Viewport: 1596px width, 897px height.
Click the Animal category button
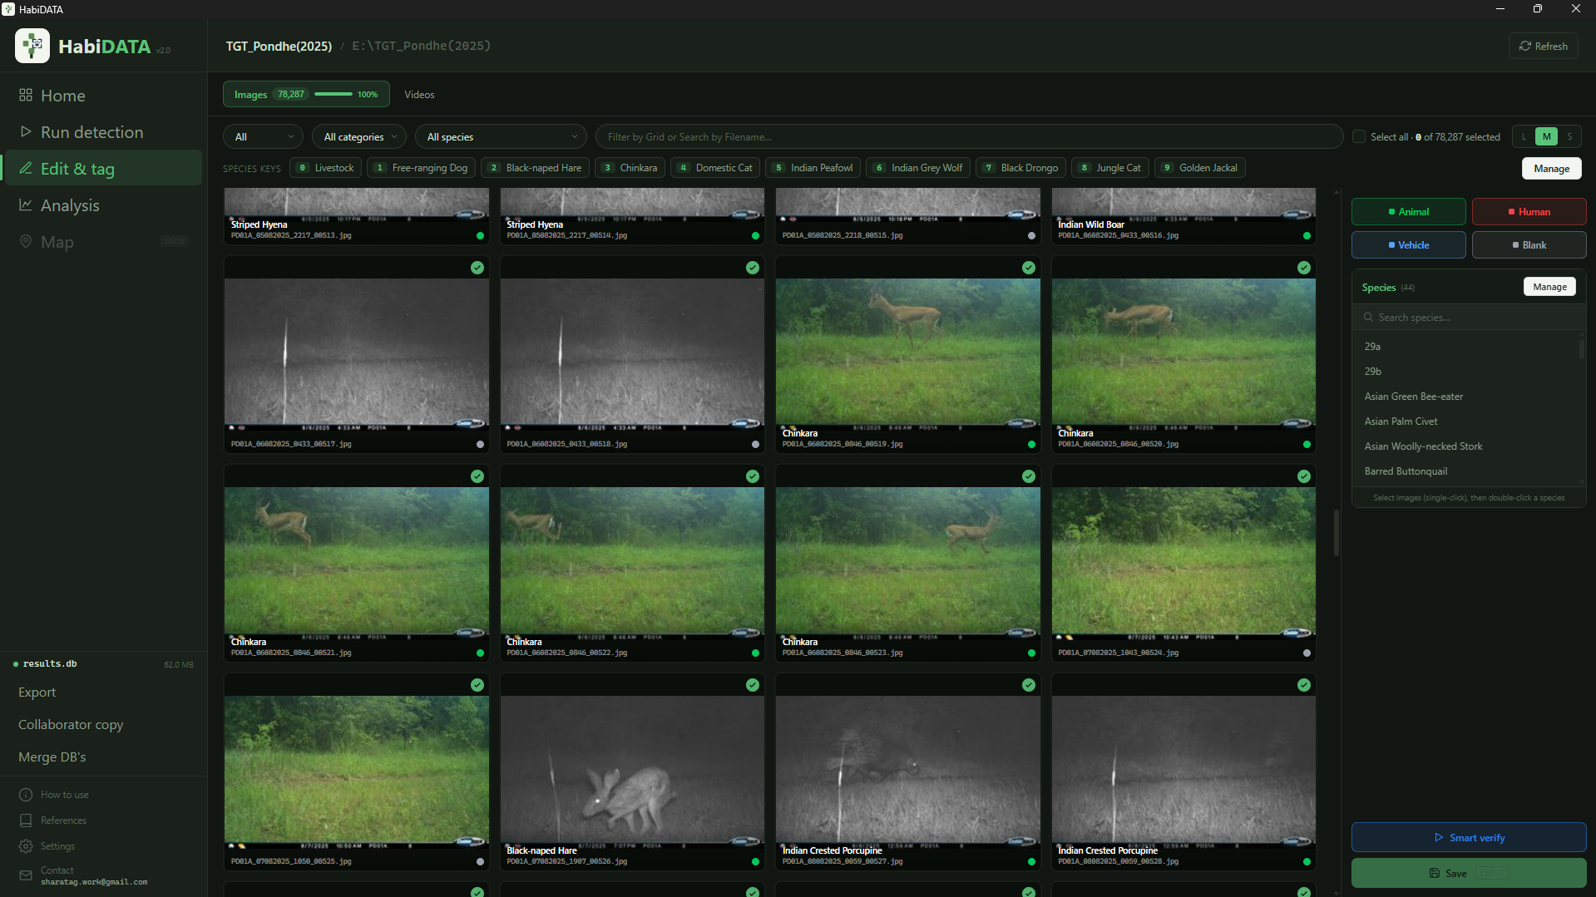1409,211
